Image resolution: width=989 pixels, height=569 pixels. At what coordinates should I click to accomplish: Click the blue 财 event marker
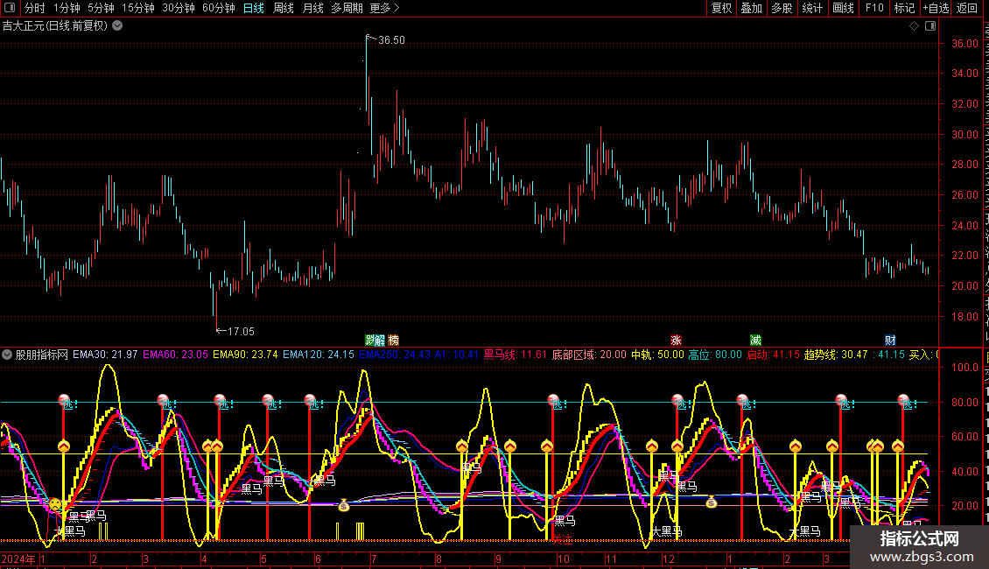click(x=890, y=340)
